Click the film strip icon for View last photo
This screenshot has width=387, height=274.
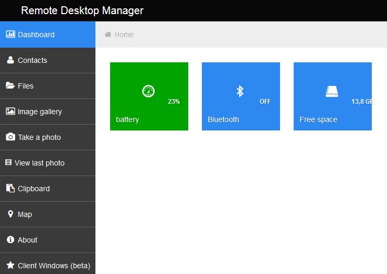8,162
